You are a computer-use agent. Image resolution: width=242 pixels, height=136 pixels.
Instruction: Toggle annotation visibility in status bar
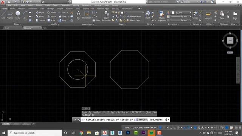[x=195, y=128]
